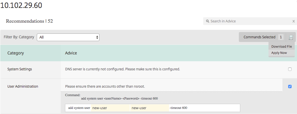Check the DNS server recommendation checkbox

click(x=290, y=69)
